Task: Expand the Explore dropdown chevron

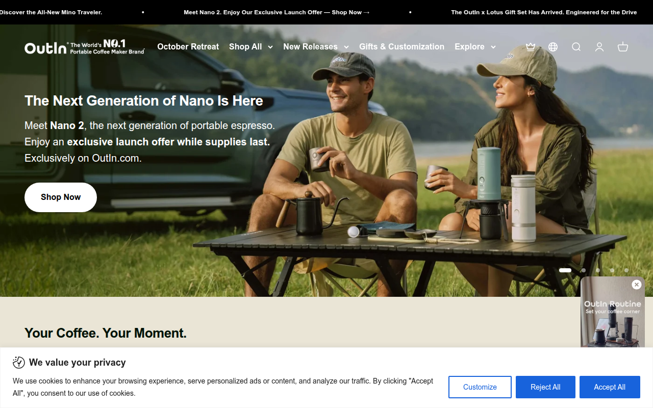Action: tap(493, 47)
